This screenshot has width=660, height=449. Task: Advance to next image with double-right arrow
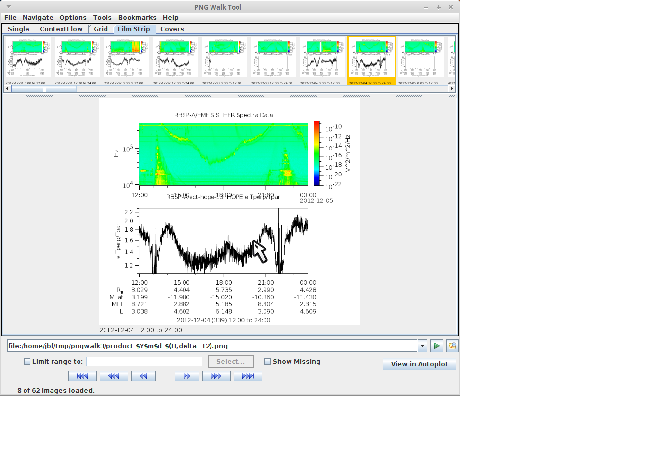(x=186, y=376)
